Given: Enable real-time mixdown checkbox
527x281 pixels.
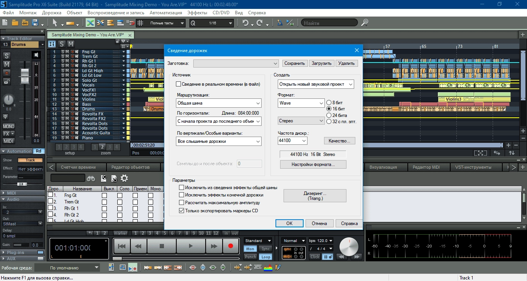Looking at the screenshot, I should pyautogui.click(x=179, y=84).
